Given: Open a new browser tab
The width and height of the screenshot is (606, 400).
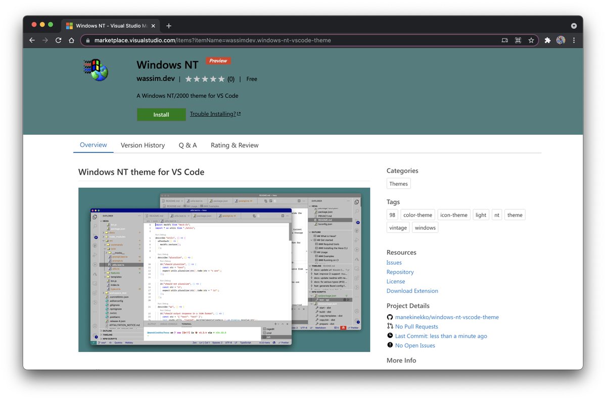Looking at the screenshot, I should point(169,26).
